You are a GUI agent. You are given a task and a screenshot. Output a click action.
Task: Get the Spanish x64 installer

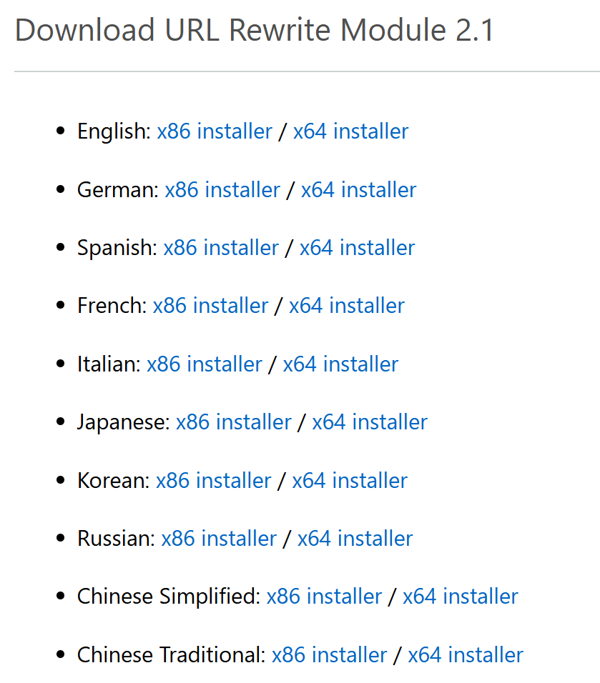357,248
